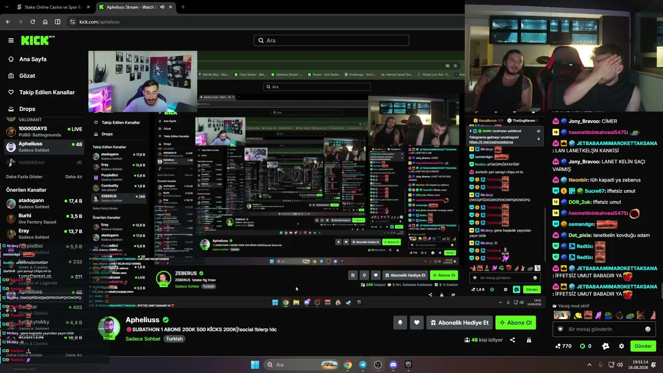This screenshot has height=373, width=663.
Task: View site information for kick.com
Action: click(72, 22)
